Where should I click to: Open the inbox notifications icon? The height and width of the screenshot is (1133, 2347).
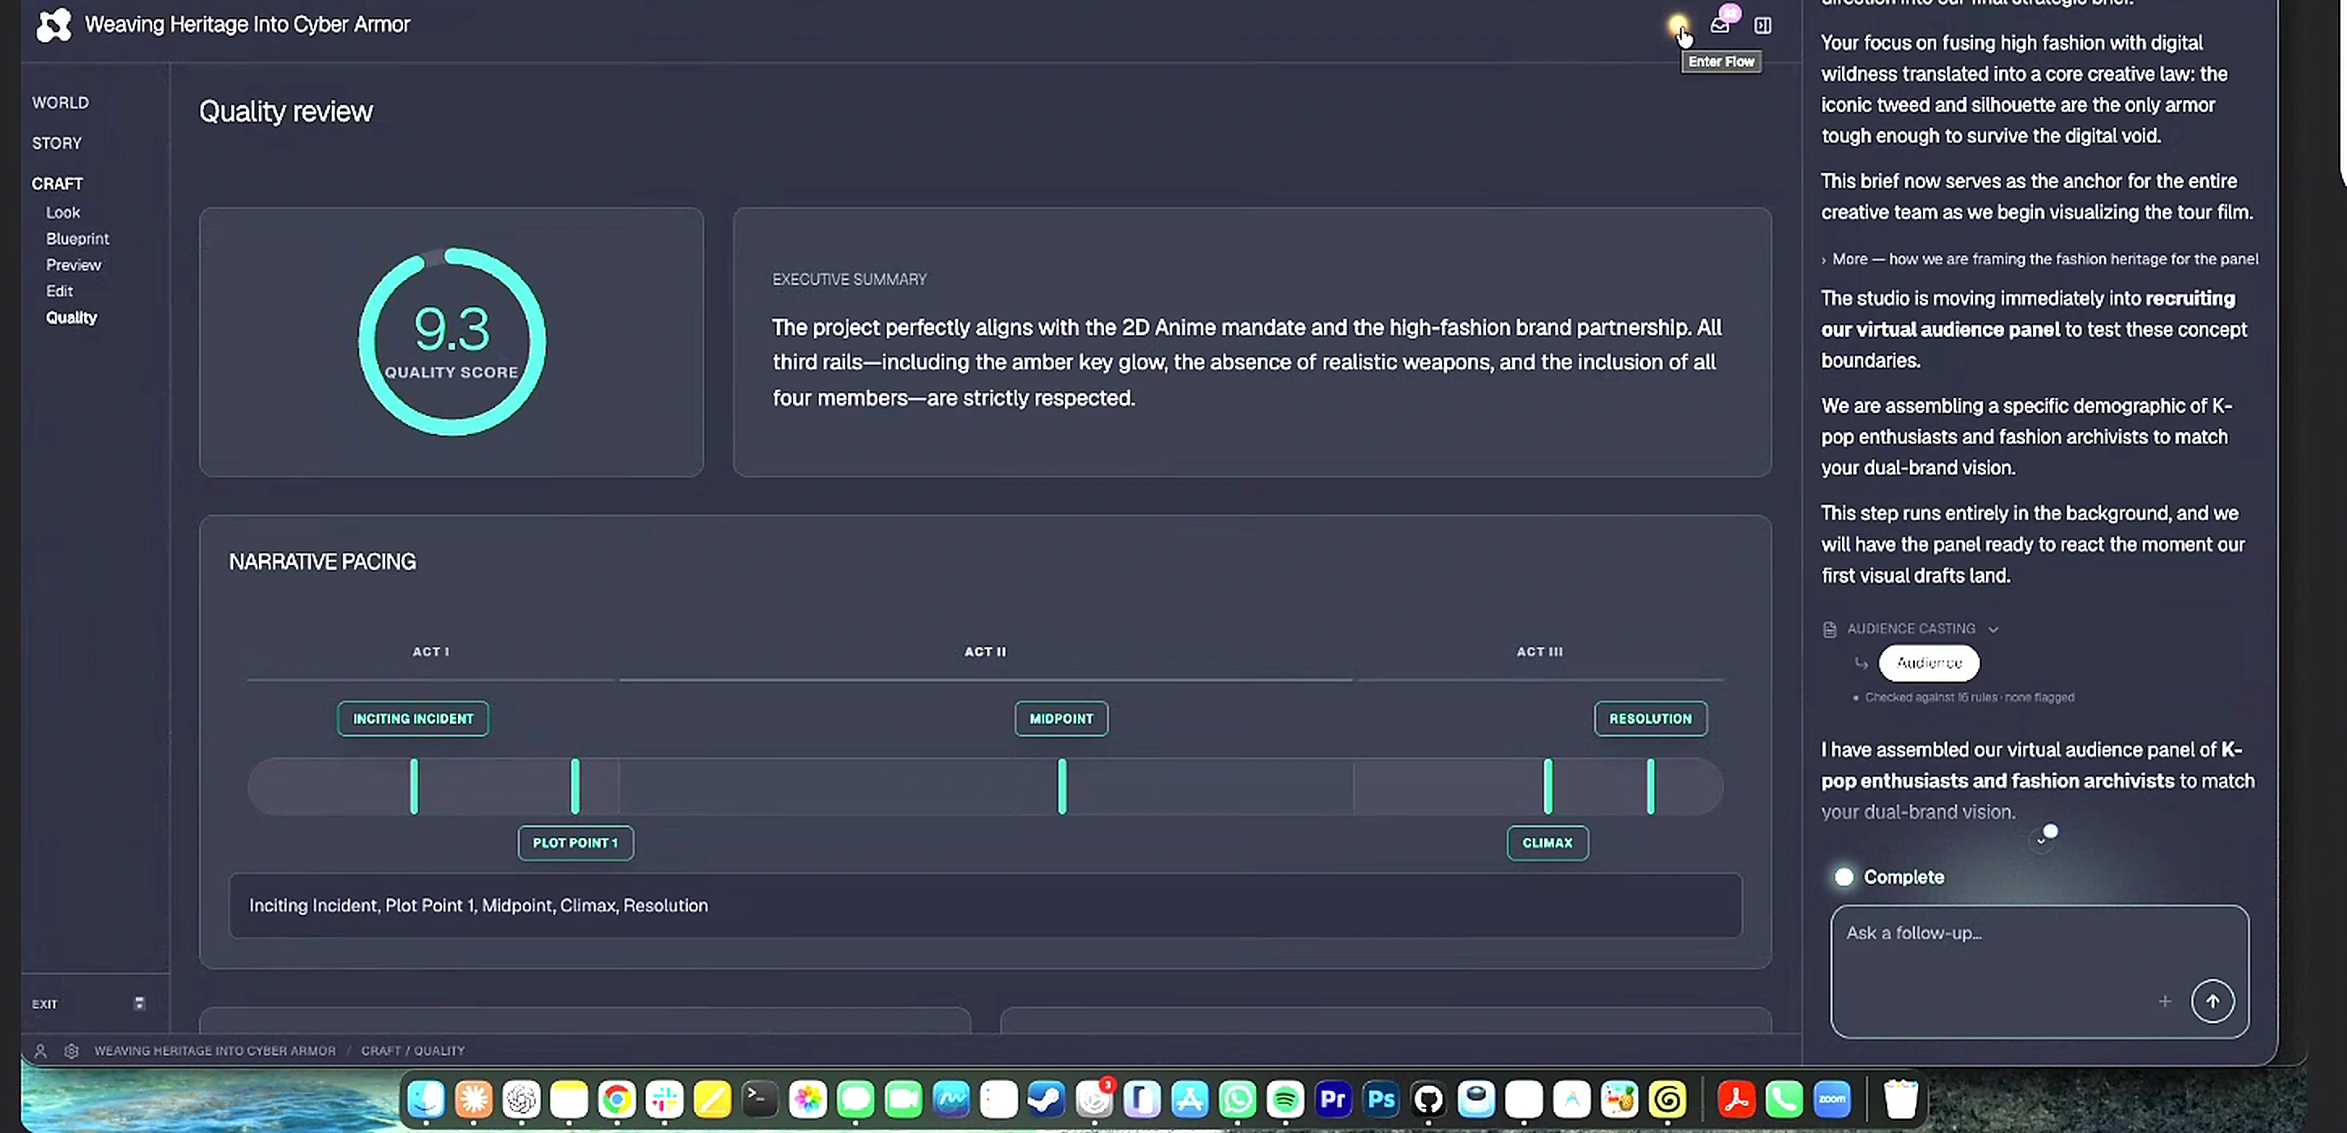[1719, 24]
